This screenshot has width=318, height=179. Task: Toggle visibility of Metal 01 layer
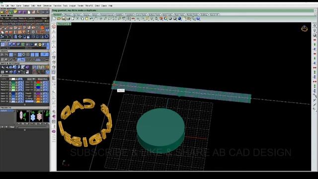10,82
